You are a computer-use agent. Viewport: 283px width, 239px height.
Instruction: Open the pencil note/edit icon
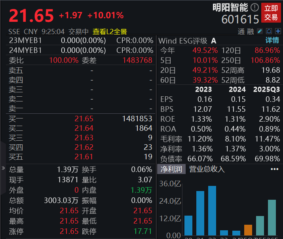(260, 31)
